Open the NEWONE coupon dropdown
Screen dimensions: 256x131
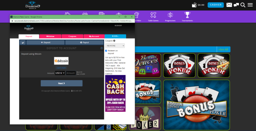(x=115, y=46)
